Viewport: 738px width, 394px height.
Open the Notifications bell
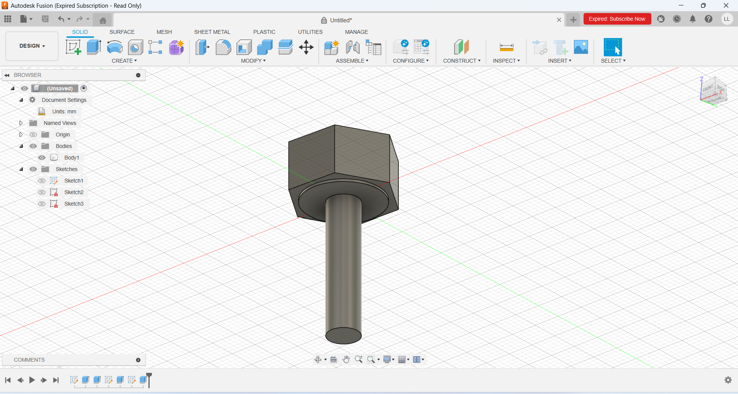pyautogui.click(x=693, y=19)
